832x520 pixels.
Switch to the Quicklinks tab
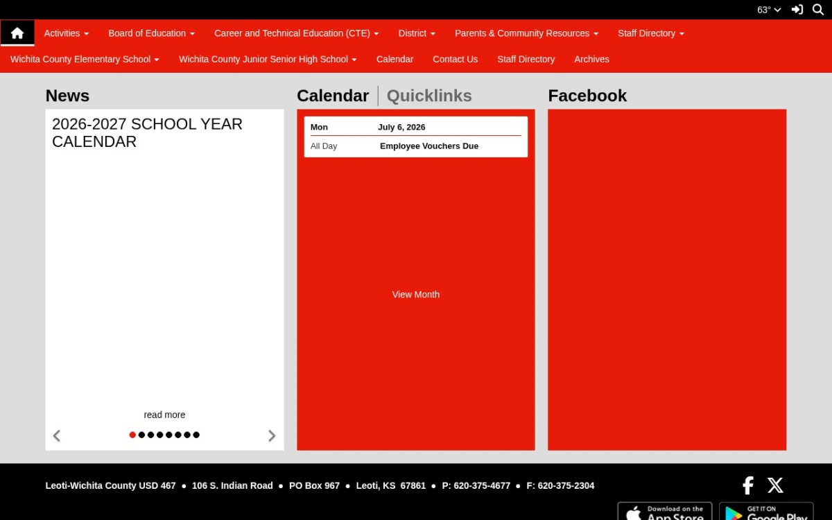tap(429, 96)
